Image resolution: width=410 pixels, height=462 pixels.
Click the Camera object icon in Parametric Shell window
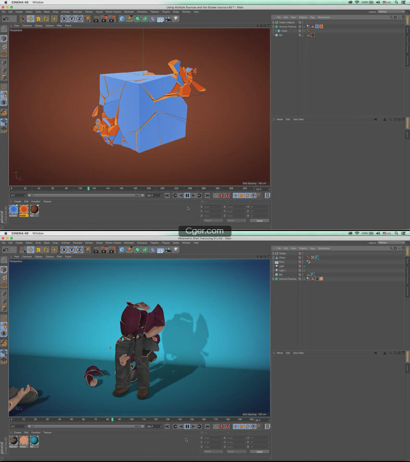coord(168,250)
